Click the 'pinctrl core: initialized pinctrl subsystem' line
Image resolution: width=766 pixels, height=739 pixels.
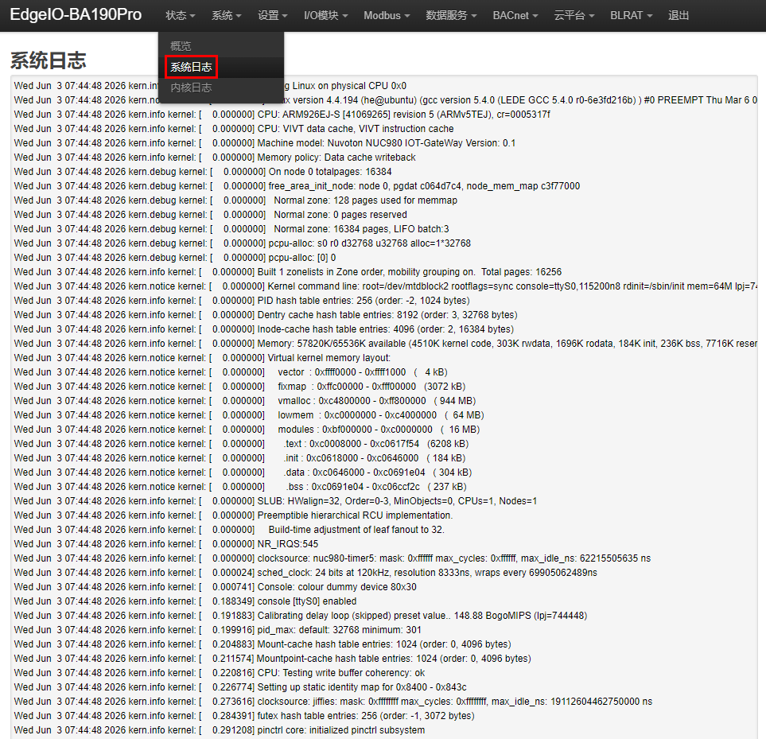click(x=220, y=730)
